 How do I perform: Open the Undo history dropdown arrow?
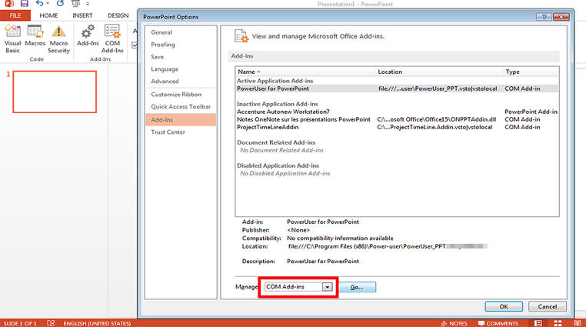(x=48, y=4)
